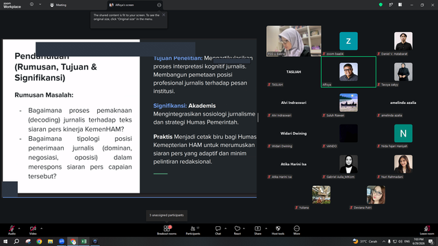Select PSG U Bakrie video tile
Image resolution: width=438 pixels, height=246 pixels.
(294, 41)
